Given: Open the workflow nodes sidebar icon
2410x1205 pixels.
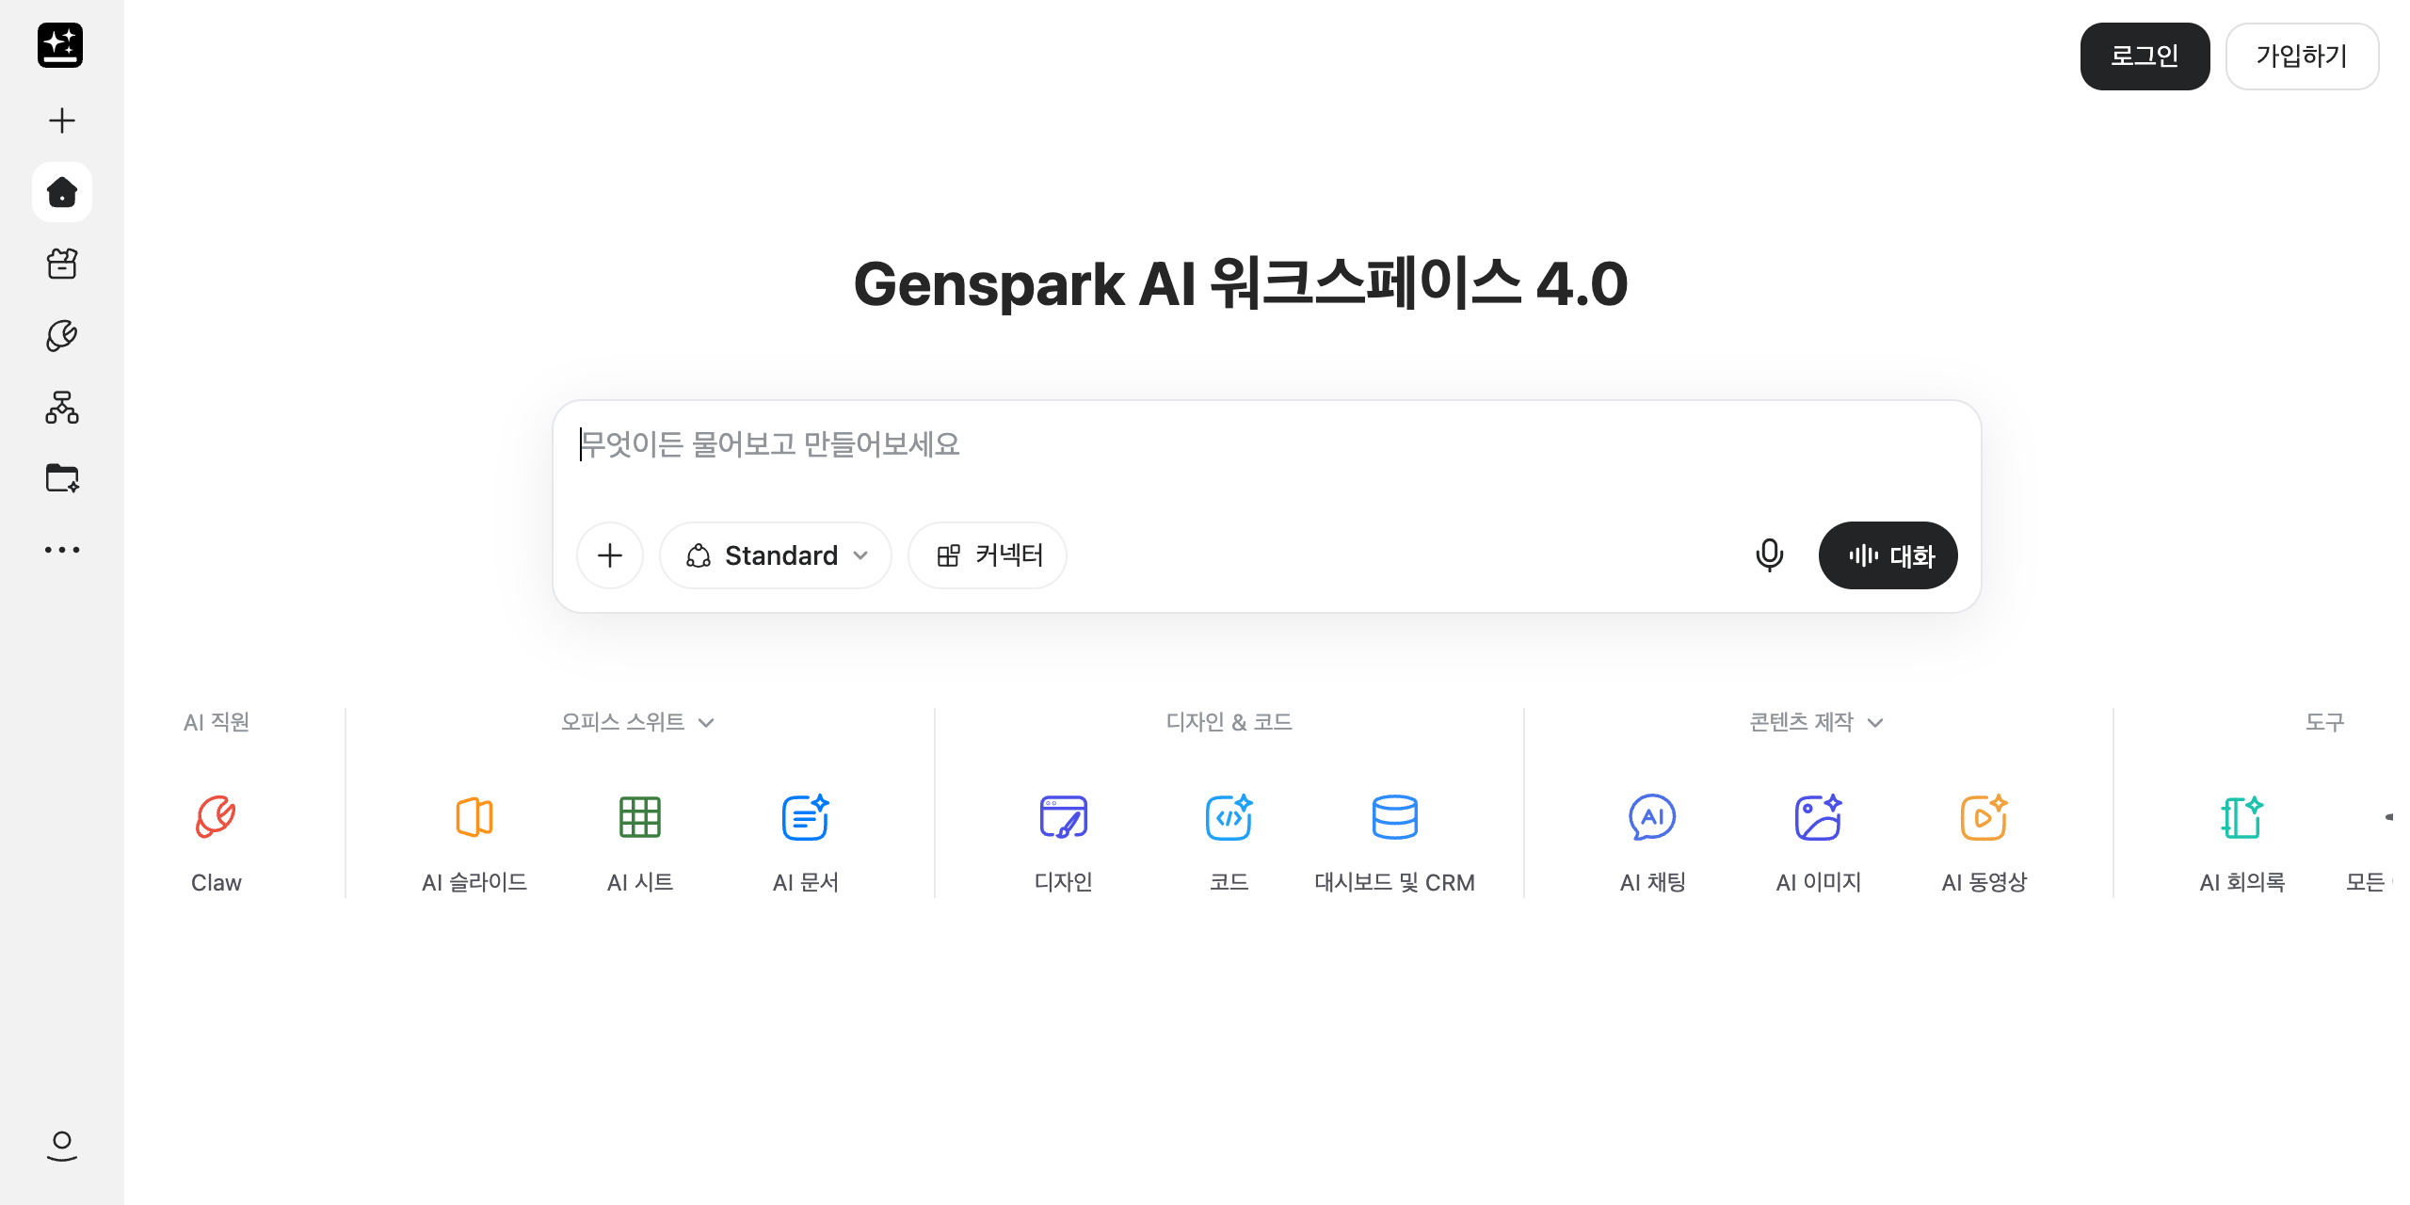Looking at the screenshot, I should coord(62,407).
